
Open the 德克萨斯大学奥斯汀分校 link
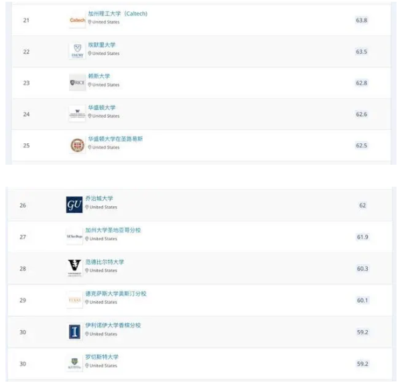click(x=116, y=293)
